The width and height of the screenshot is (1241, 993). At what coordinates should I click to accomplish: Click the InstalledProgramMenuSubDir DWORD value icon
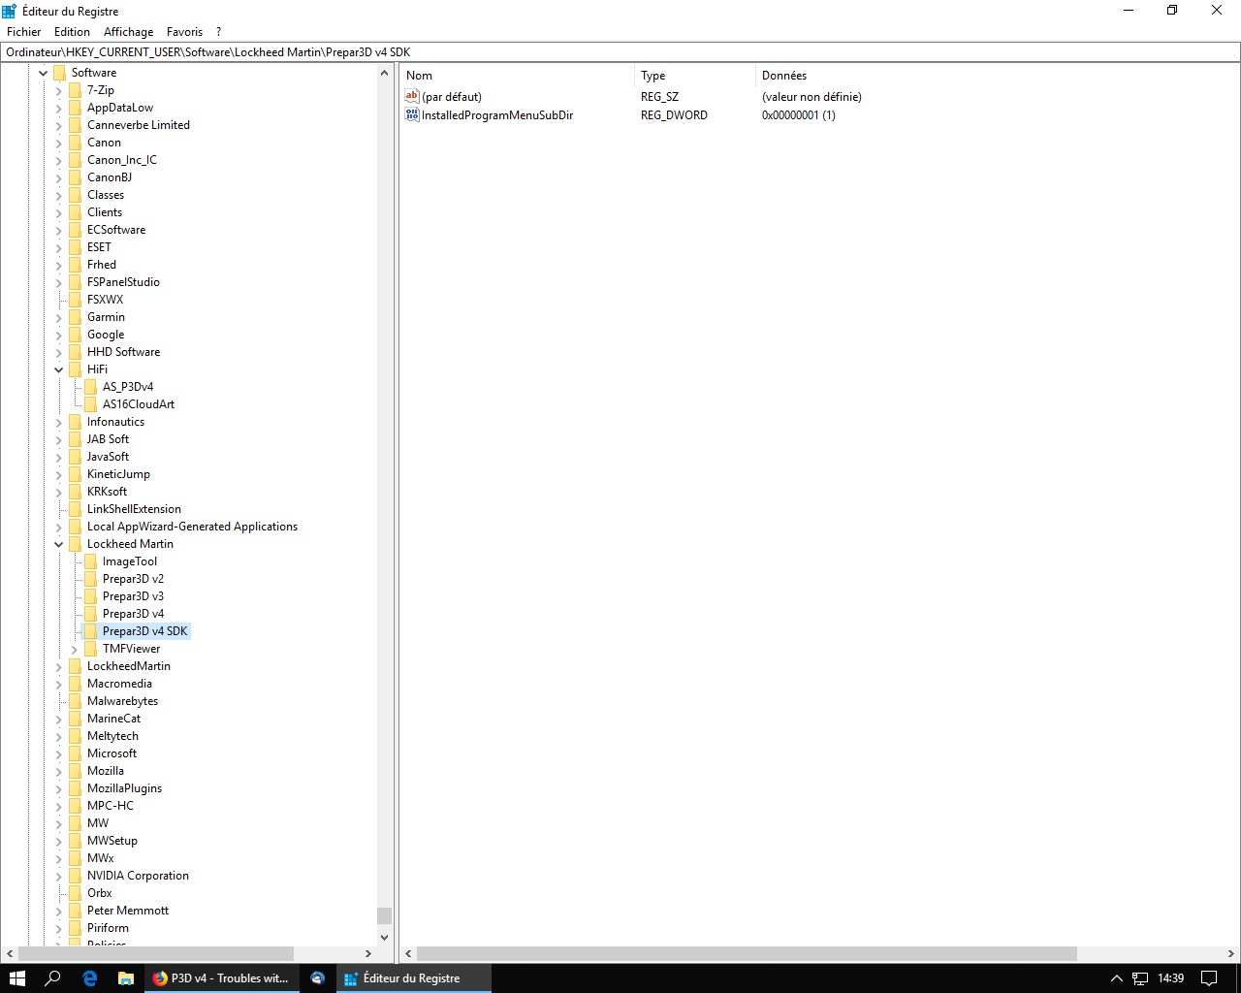412,114
